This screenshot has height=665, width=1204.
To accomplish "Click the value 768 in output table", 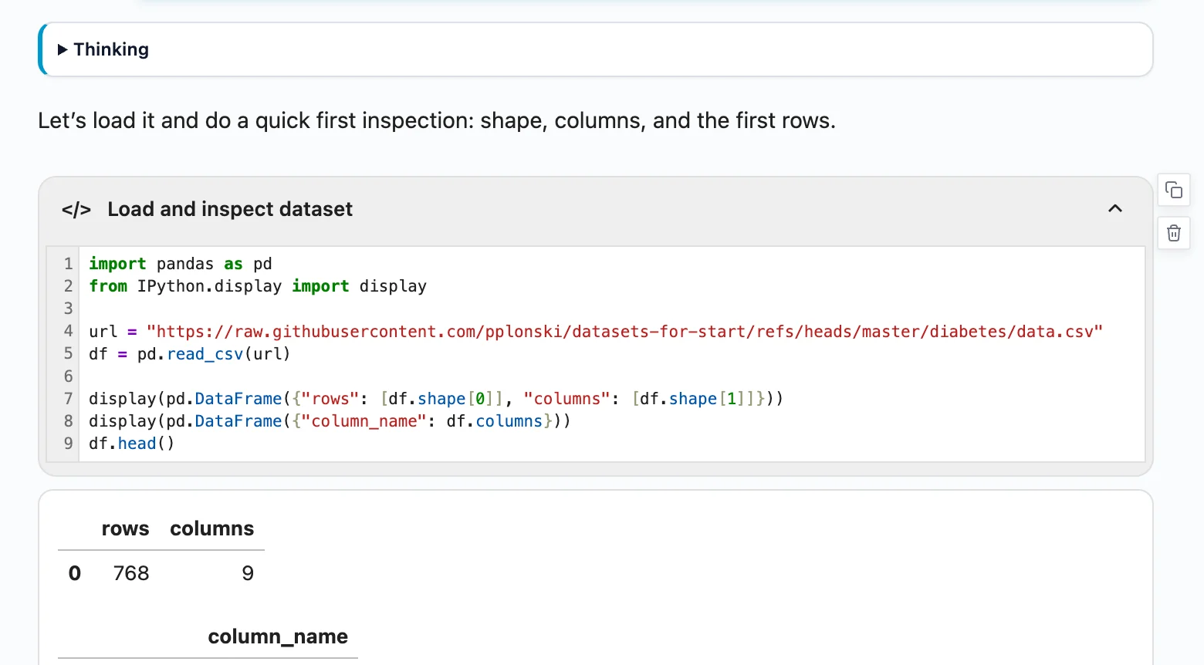I will point(131,573).
